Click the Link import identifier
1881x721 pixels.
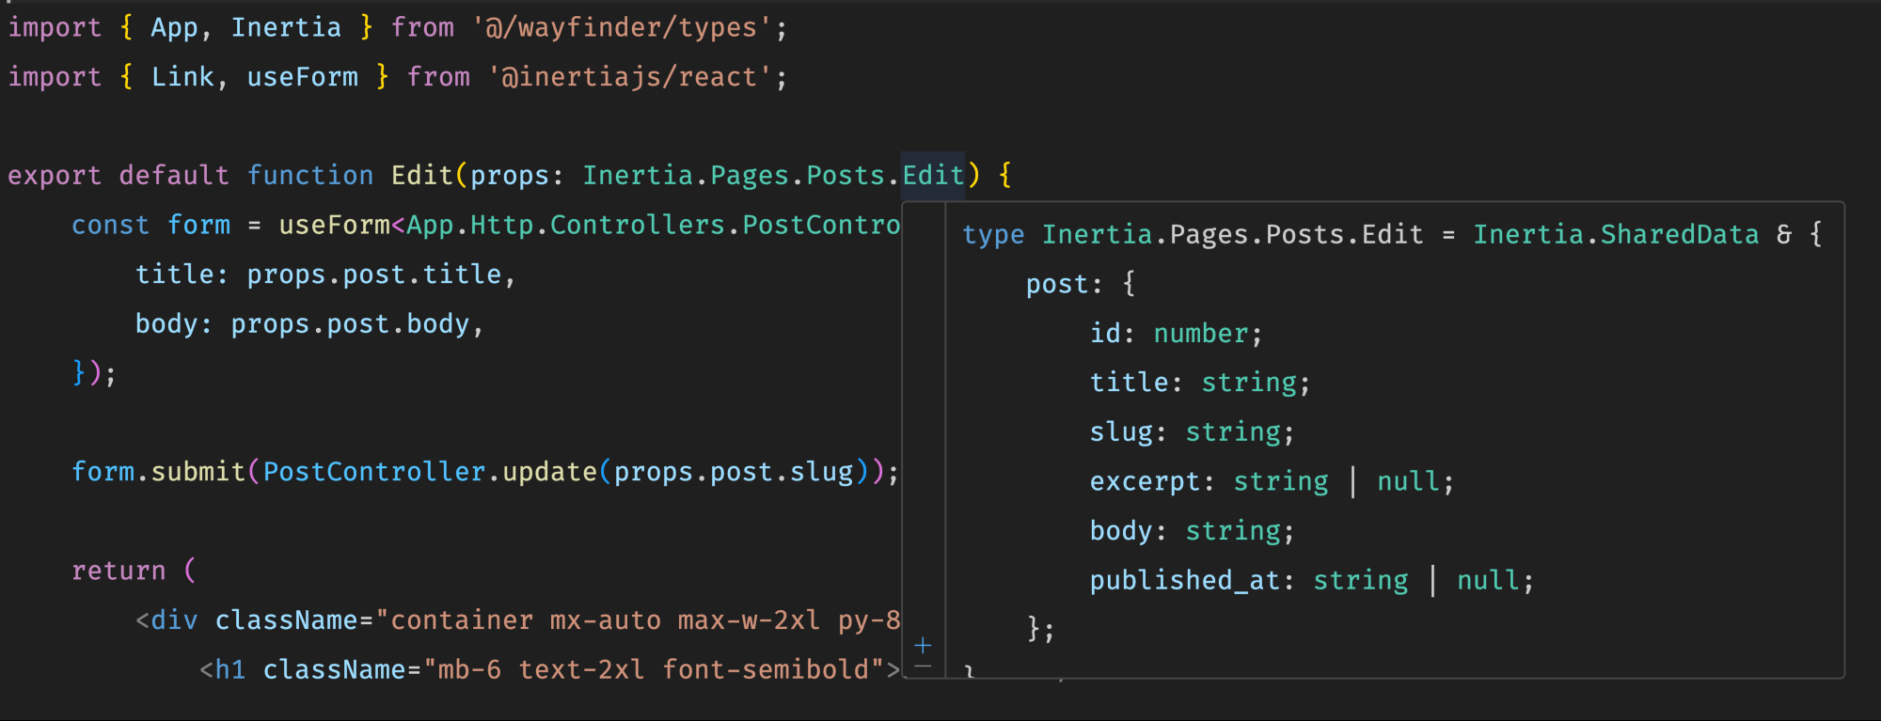point(182,77)
